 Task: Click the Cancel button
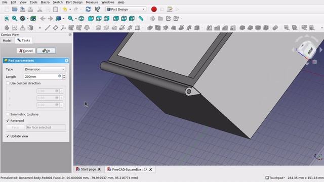tap(26, 51)
